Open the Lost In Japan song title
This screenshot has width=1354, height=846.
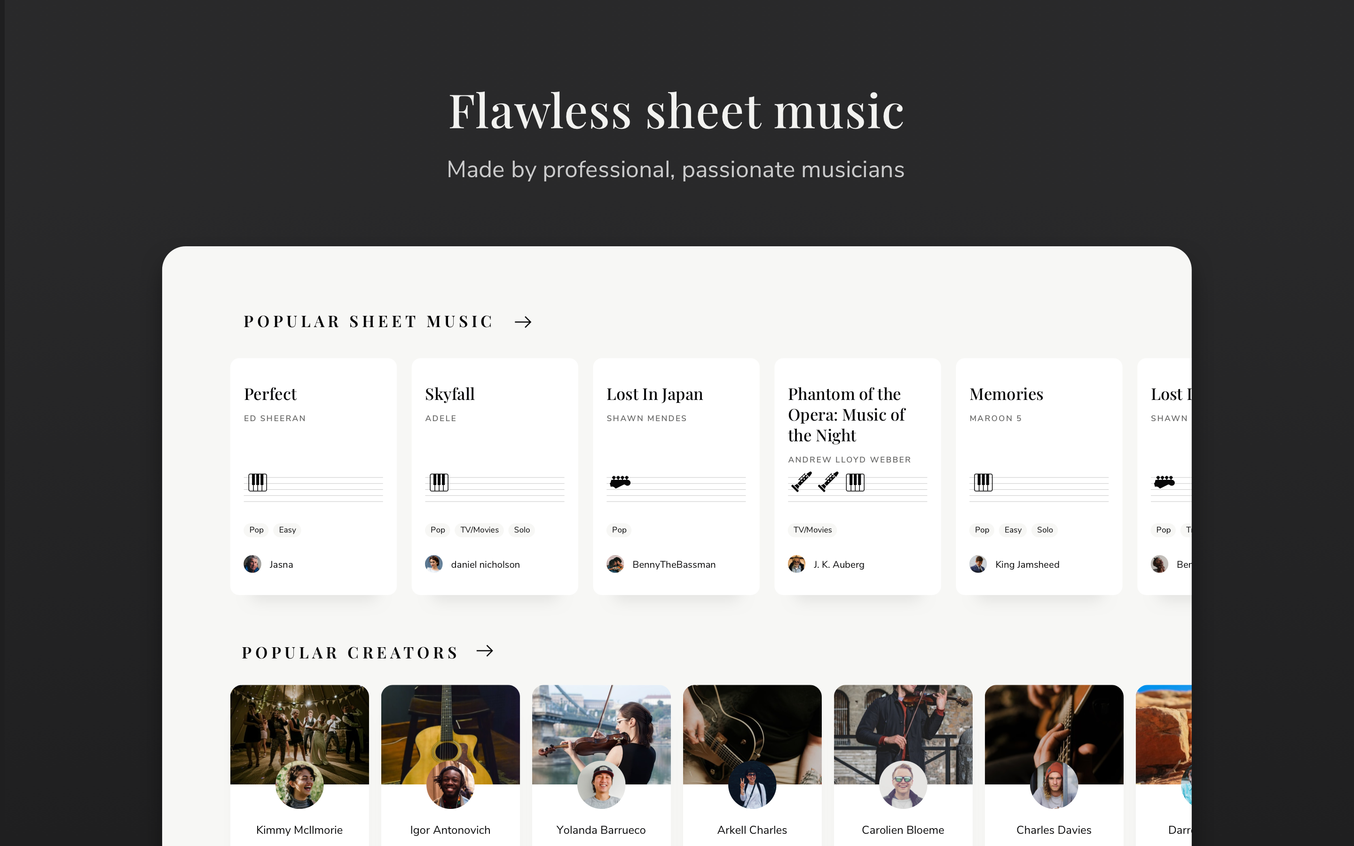coord(654,394)
